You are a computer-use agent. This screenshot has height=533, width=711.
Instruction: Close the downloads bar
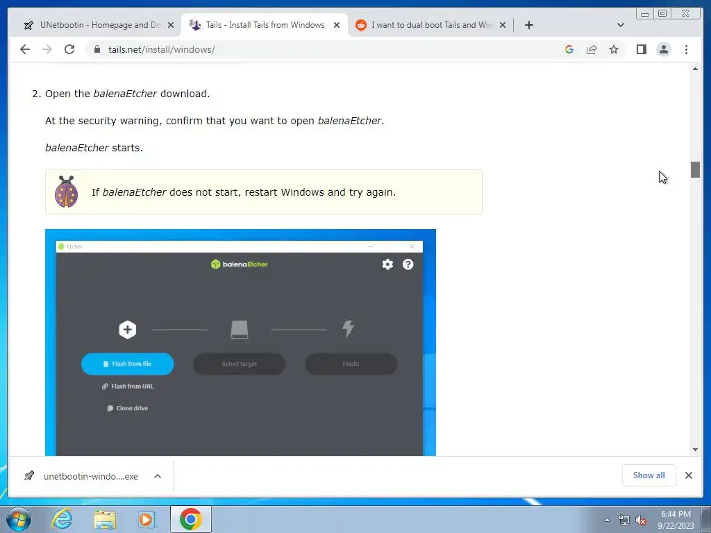(688, 475)
